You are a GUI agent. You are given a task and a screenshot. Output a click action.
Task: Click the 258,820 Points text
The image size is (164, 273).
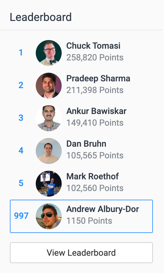tap(95, 57)
